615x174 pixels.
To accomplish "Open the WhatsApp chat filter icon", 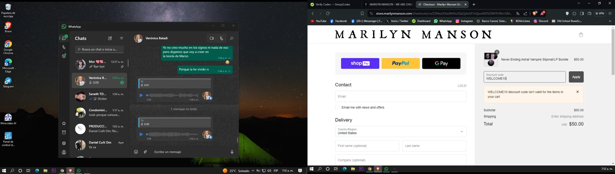I will (x=121, y=38).
